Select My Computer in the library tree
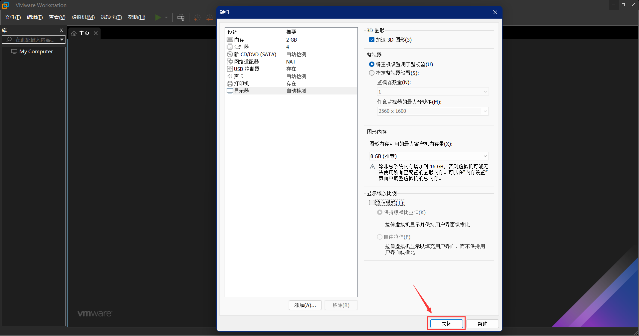This screenshot has height=336, width=639. (x=36, y=52)
